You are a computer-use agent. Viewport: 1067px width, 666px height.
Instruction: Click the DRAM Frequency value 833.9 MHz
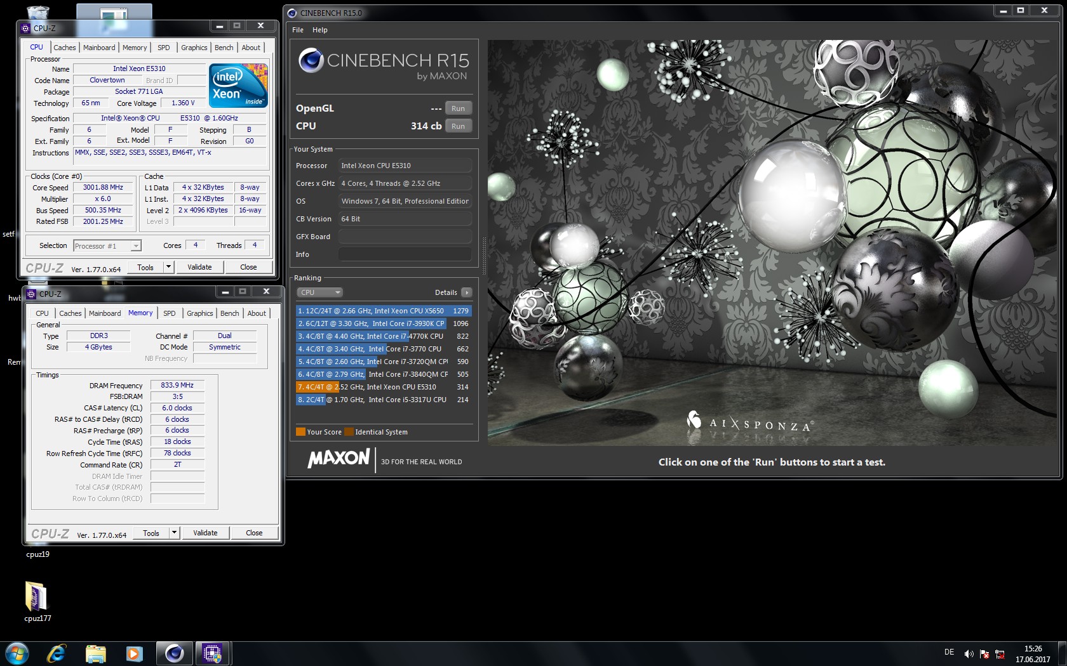[177, 385]
